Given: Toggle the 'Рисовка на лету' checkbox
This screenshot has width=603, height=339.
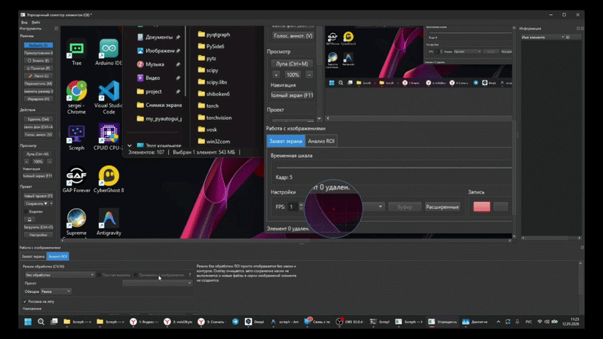Looking at the screenshot, I should 25,301.
